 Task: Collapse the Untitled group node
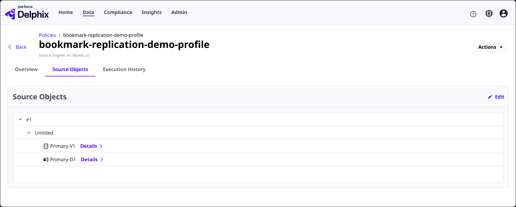tap(29, 133)
